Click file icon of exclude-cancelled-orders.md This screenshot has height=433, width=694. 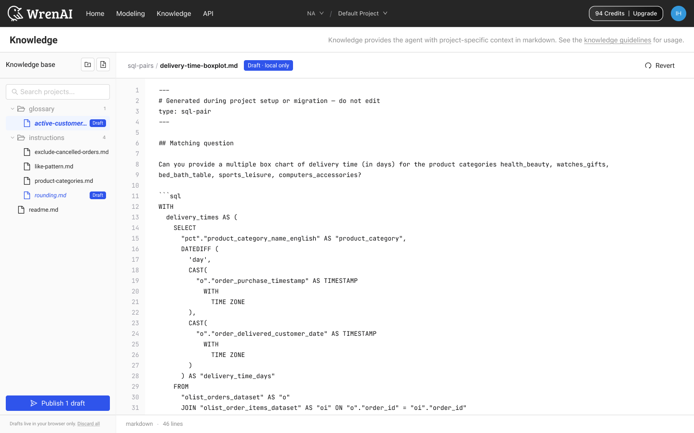[x=27, y=152]
